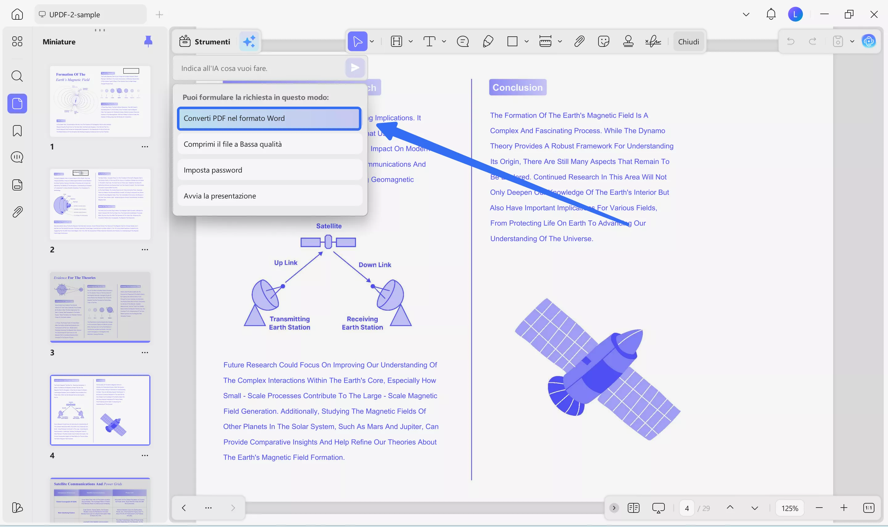Add a comment with the speech bubble tool

pos(462,41)
